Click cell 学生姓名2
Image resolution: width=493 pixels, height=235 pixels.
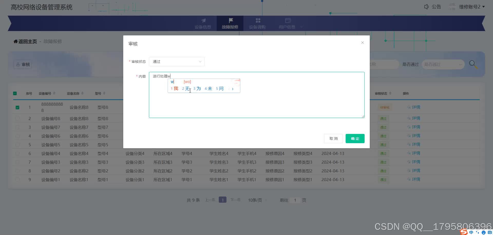tap(219, 171)
